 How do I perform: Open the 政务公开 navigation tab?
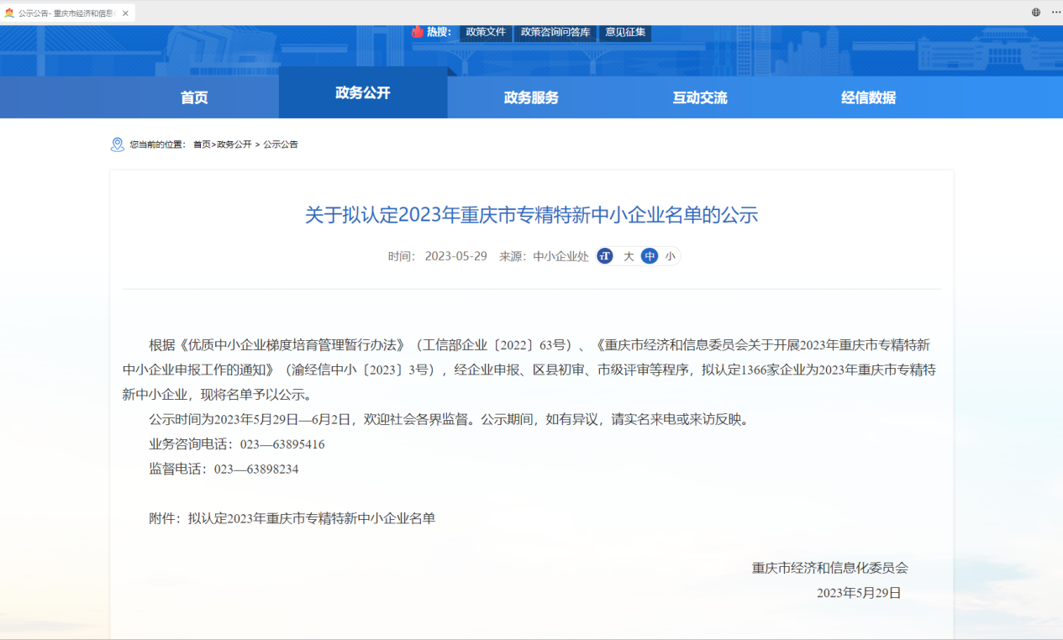click(x=363, y=93)
